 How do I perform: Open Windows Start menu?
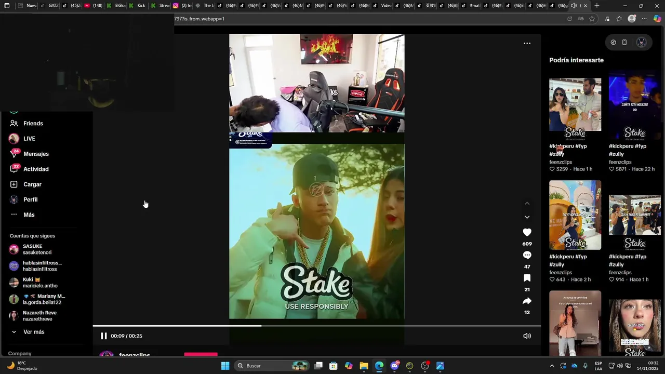coord(225,366)
